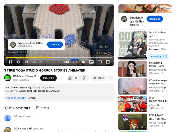Open @blackqueen1648 commenter profile

[23, 128]
